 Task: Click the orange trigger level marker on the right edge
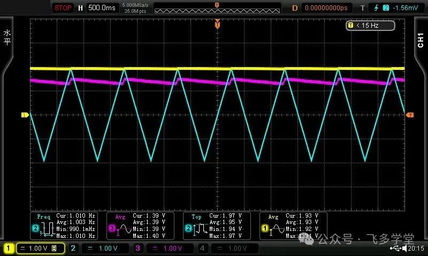[410, 115]
